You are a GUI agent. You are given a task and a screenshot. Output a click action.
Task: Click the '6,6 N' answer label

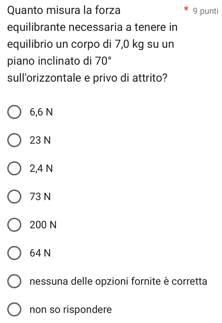click(x=41, y=112)
